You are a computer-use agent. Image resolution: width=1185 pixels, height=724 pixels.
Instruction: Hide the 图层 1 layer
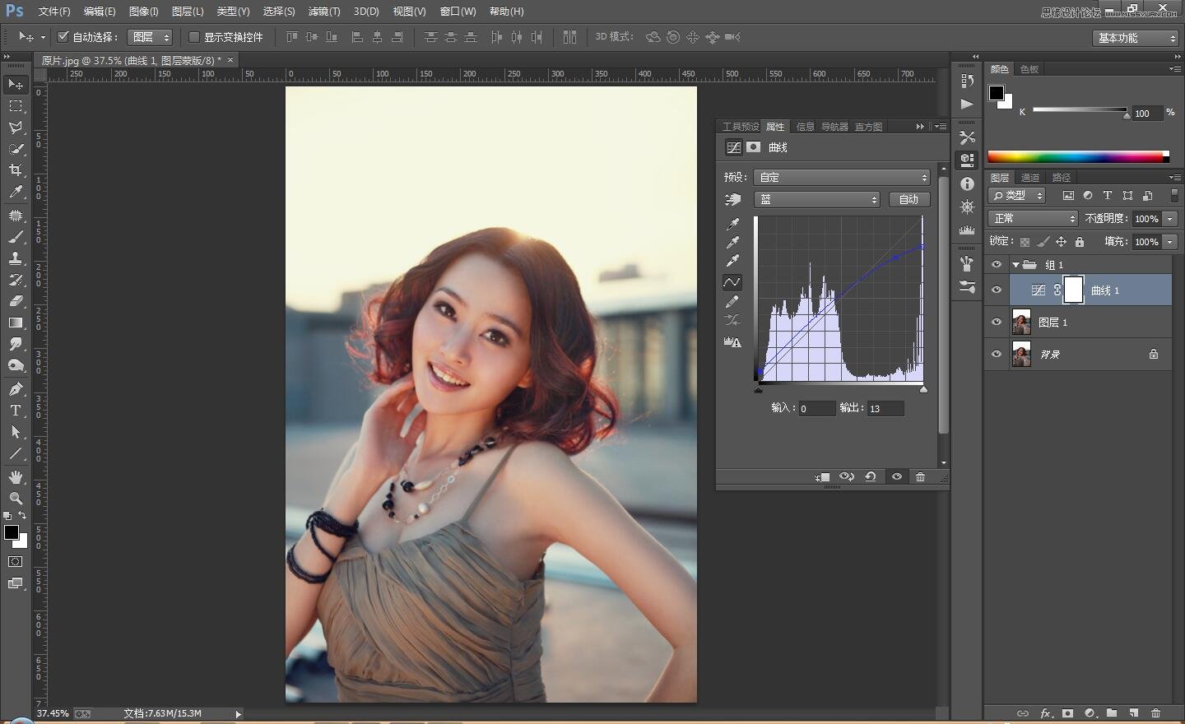coord(997,323)
